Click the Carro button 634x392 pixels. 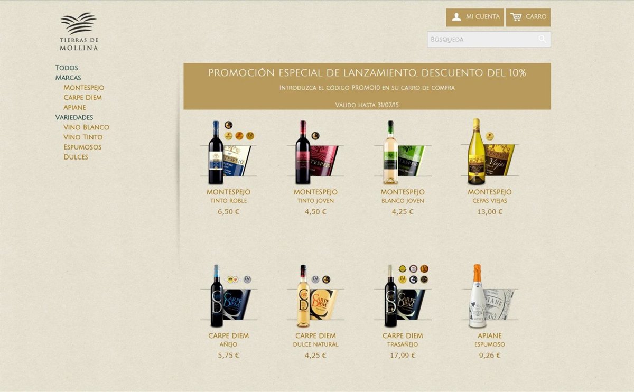pos(528,17)
